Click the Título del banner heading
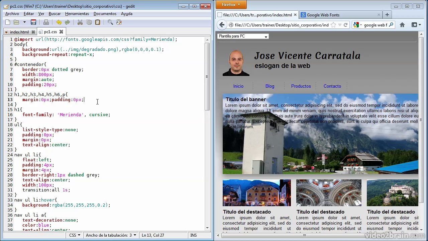 tap(246, 99)
